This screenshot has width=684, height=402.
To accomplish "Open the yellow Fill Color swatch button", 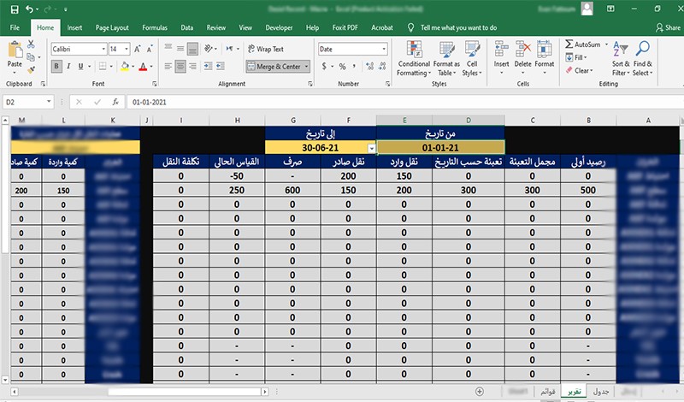I will 126,66.
